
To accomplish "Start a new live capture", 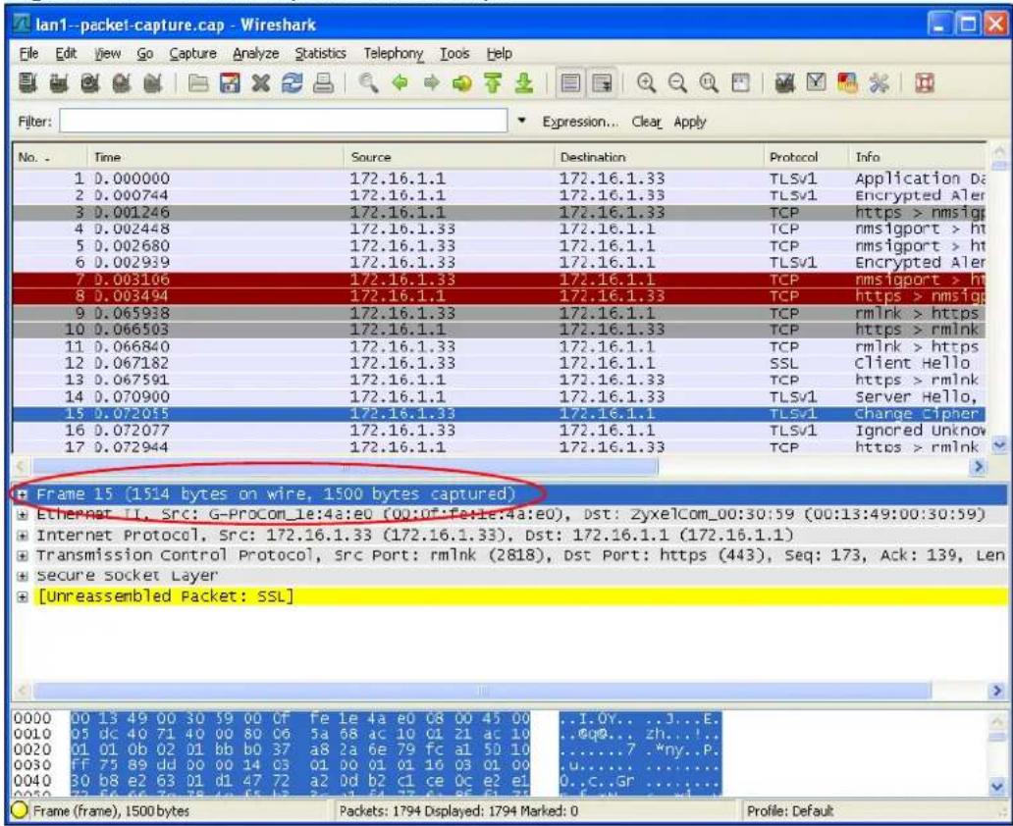I will [x=89, y=83].
